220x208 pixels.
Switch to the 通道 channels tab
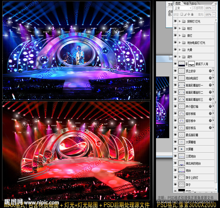pyautogui.click(x=186, y=4)
